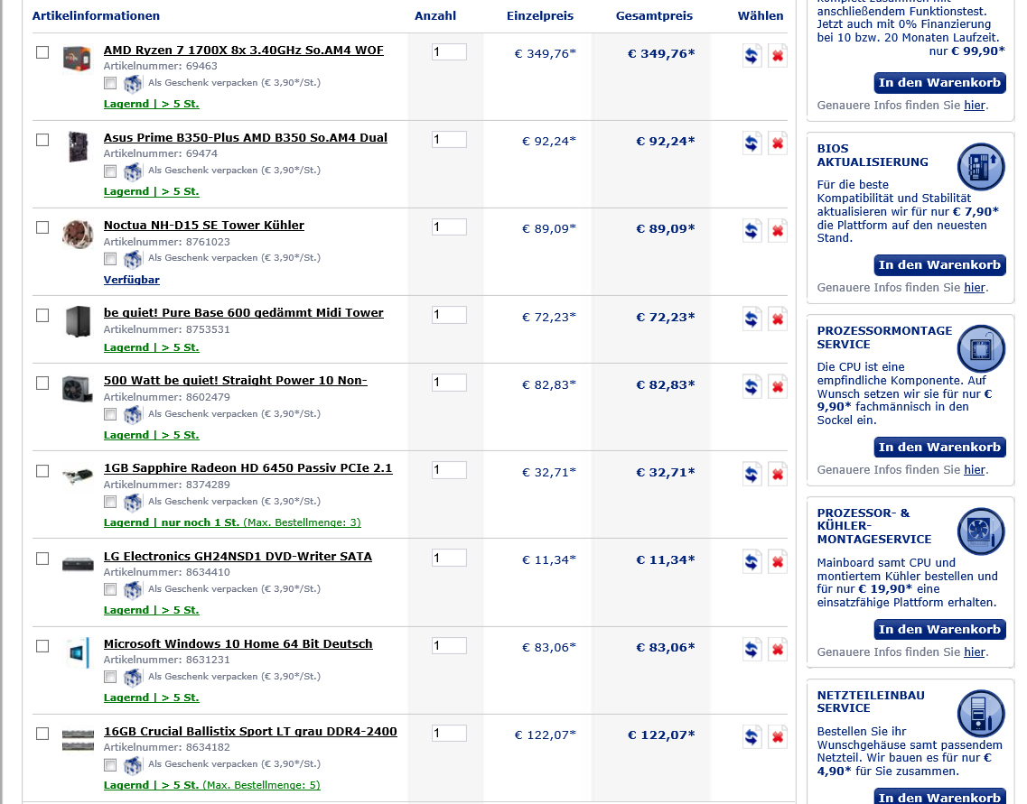Image resolution: width=1027 pixels, height=804 pixels.
Task: Open Microsoft Windows 10 Home 64 Bit link
Action: (238, 644)
